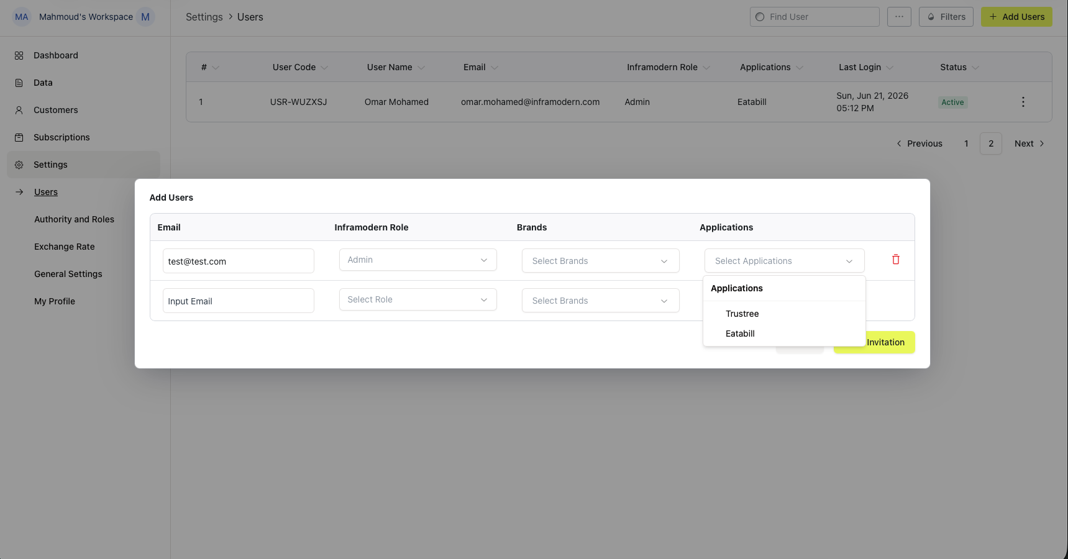Viewport: 1068px width, 559px height.
Task: Select Settings in the sidebar
Action: [83, 165]
